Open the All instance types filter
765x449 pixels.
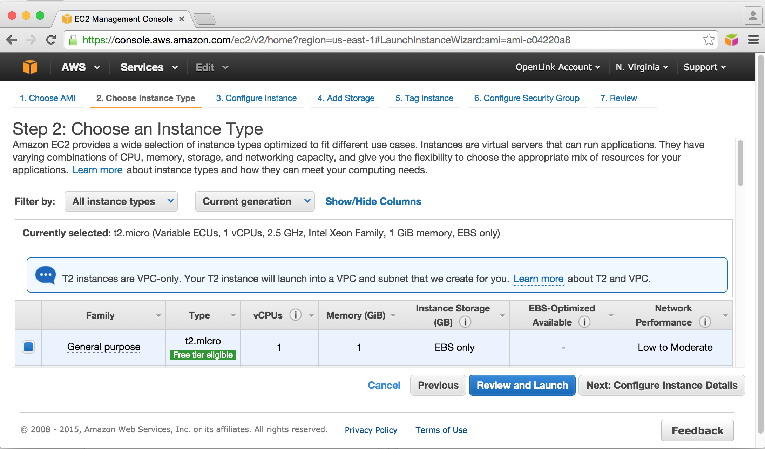[121, 201]
